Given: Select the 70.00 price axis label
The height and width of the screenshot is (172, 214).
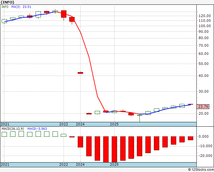Looking at the screenshot, I should tap(204, 45).
